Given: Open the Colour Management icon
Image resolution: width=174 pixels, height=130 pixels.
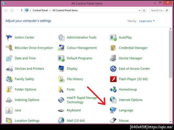Looking at the screenshot, I should 61,48.
